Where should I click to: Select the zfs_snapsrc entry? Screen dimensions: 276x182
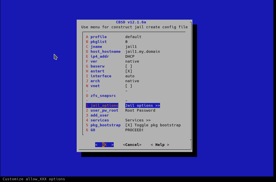click(x=103, y=96)
